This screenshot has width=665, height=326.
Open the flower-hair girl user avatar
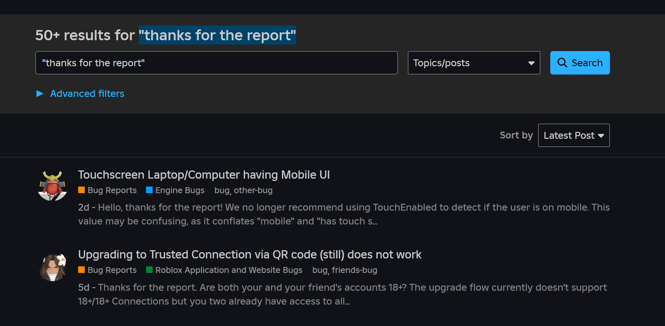pyautogui.click(x=52, y=267)
